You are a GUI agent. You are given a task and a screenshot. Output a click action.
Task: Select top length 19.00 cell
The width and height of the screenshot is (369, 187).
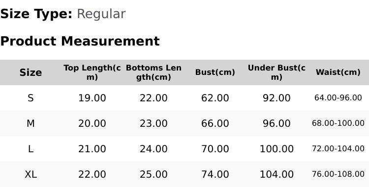point(92,98)
